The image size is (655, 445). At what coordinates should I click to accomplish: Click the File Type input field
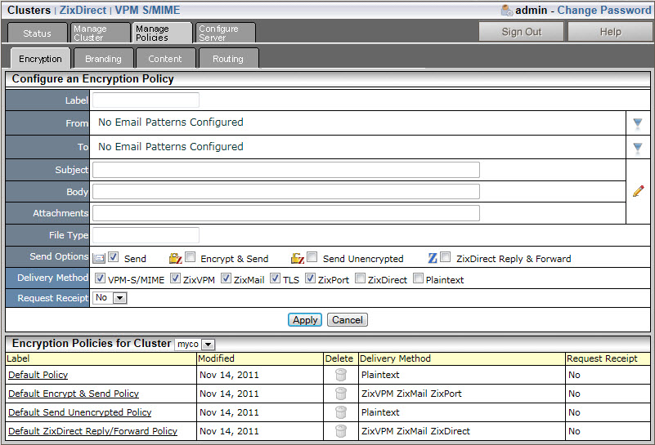(146, 235)
